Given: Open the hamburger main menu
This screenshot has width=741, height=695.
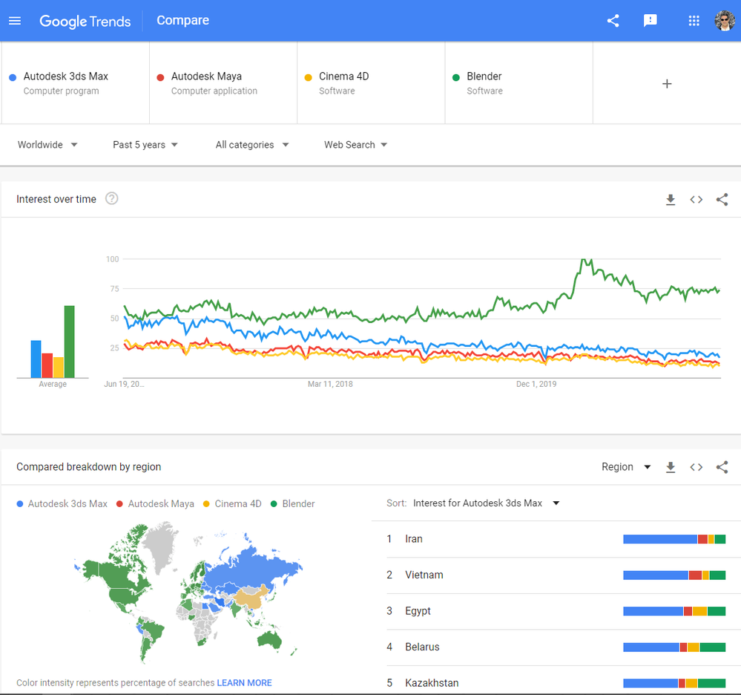Looking at the screenshot, I should tap(15, 21).
